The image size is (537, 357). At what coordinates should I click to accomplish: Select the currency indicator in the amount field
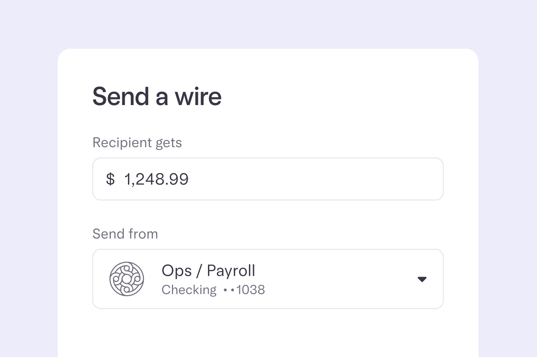110,179
